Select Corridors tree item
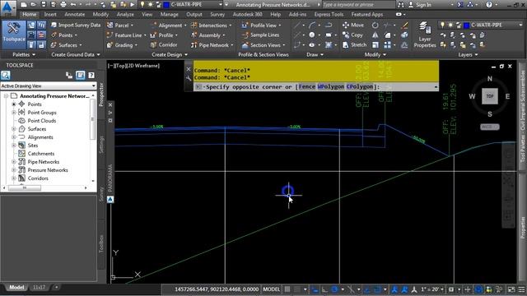This screenshot has width=527, height=296. pos(38,178)
